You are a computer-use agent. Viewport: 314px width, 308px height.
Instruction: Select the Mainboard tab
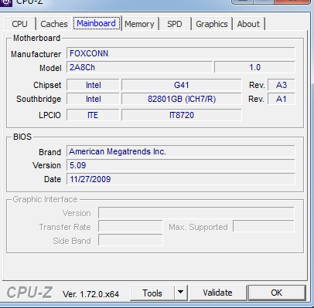point(97,23)
